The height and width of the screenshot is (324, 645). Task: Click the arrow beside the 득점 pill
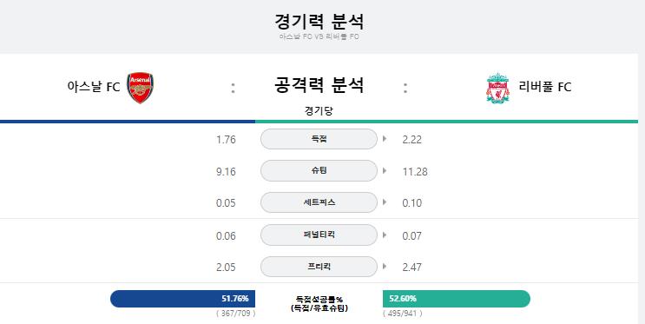coord(385,139)
